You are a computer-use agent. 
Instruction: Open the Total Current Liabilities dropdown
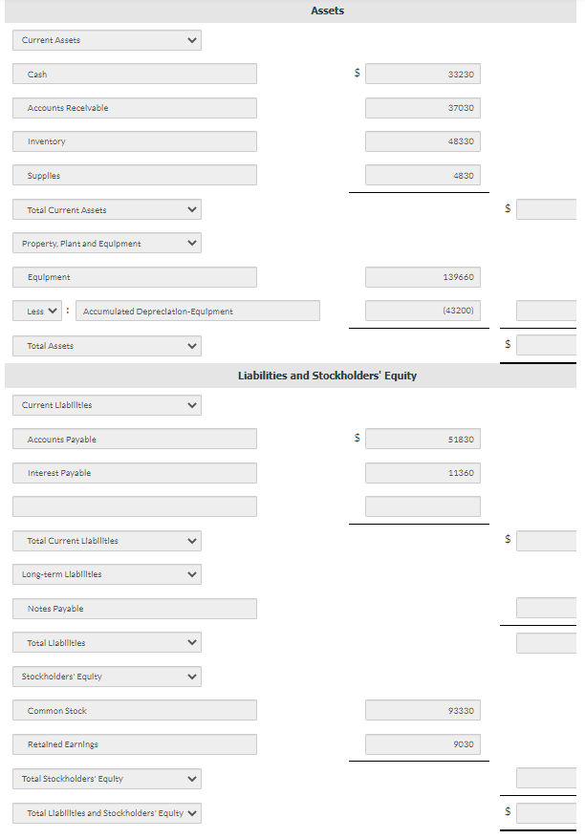[106, 541]
